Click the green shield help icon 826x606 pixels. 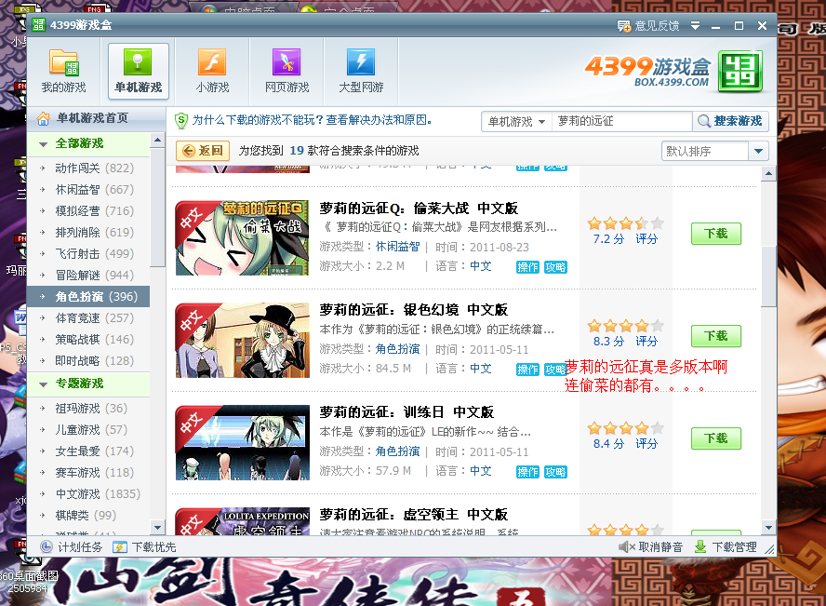point(180,121)
